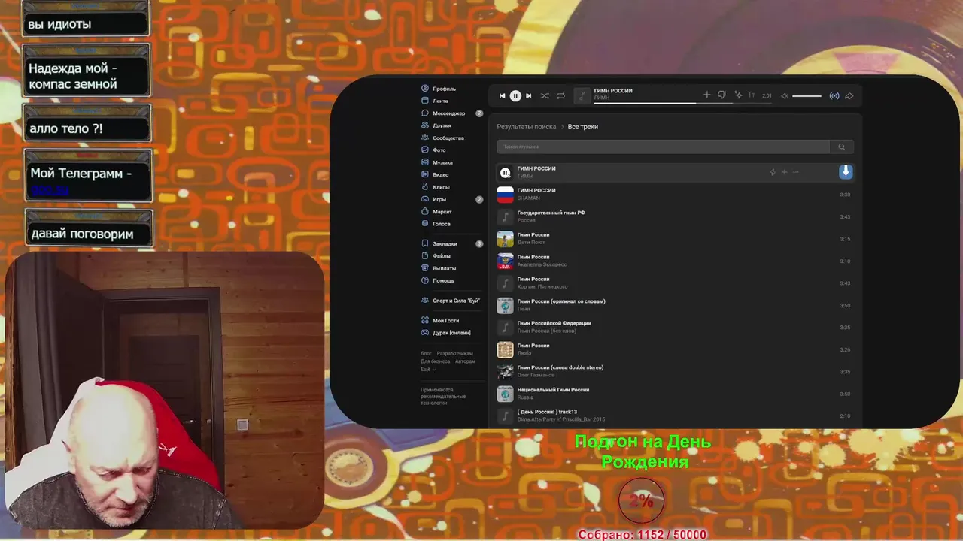Expand the 'Ещё' footer dropdown

tap(427, 370)
